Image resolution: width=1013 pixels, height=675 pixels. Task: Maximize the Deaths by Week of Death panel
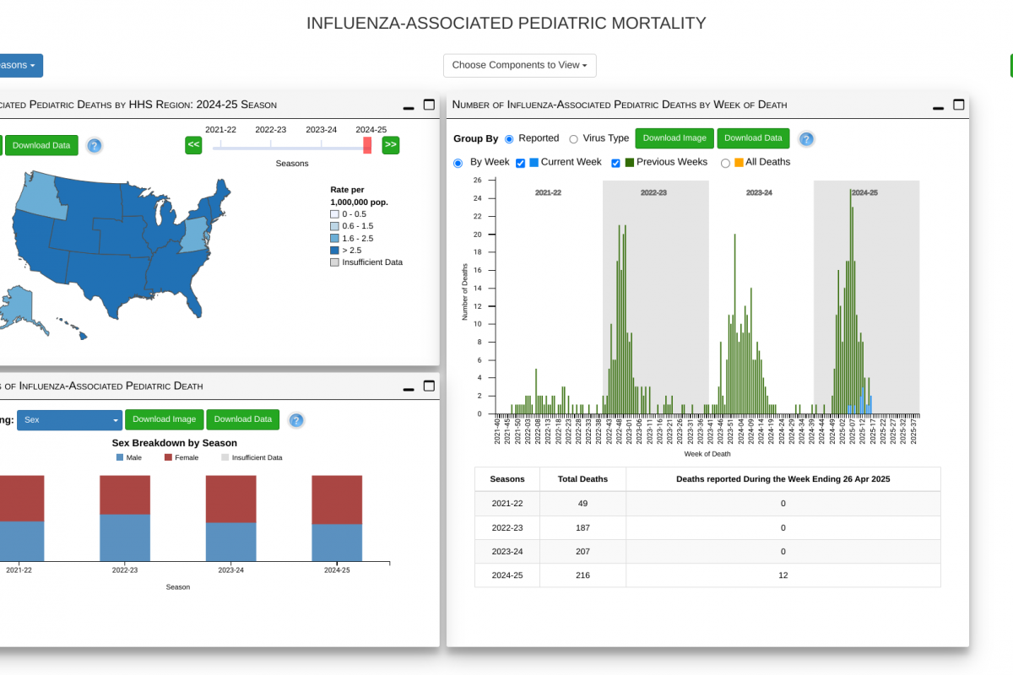(x=958, y=105)
